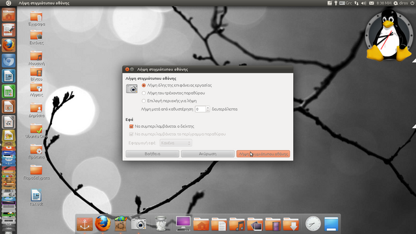416x234 pixels.
Task: Open the mail messaging indicator
Action: (371, 3)
